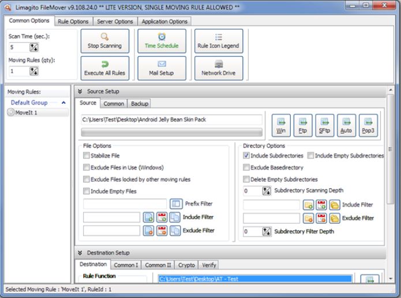401x298 pixels.
Task: Click the source progress bar
Action: tap(172, 132)
